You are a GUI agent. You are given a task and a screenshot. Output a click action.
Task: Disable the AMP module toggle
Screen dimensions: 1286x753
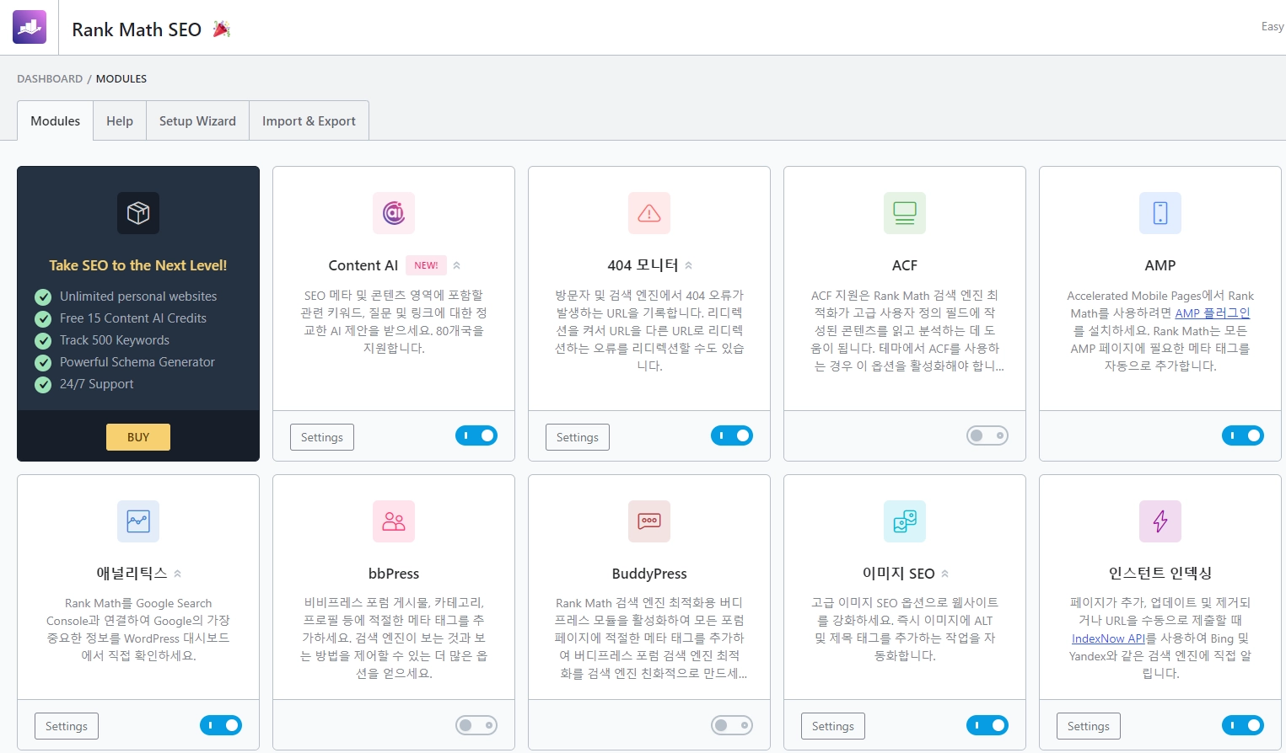click(x=1243, y=435)
